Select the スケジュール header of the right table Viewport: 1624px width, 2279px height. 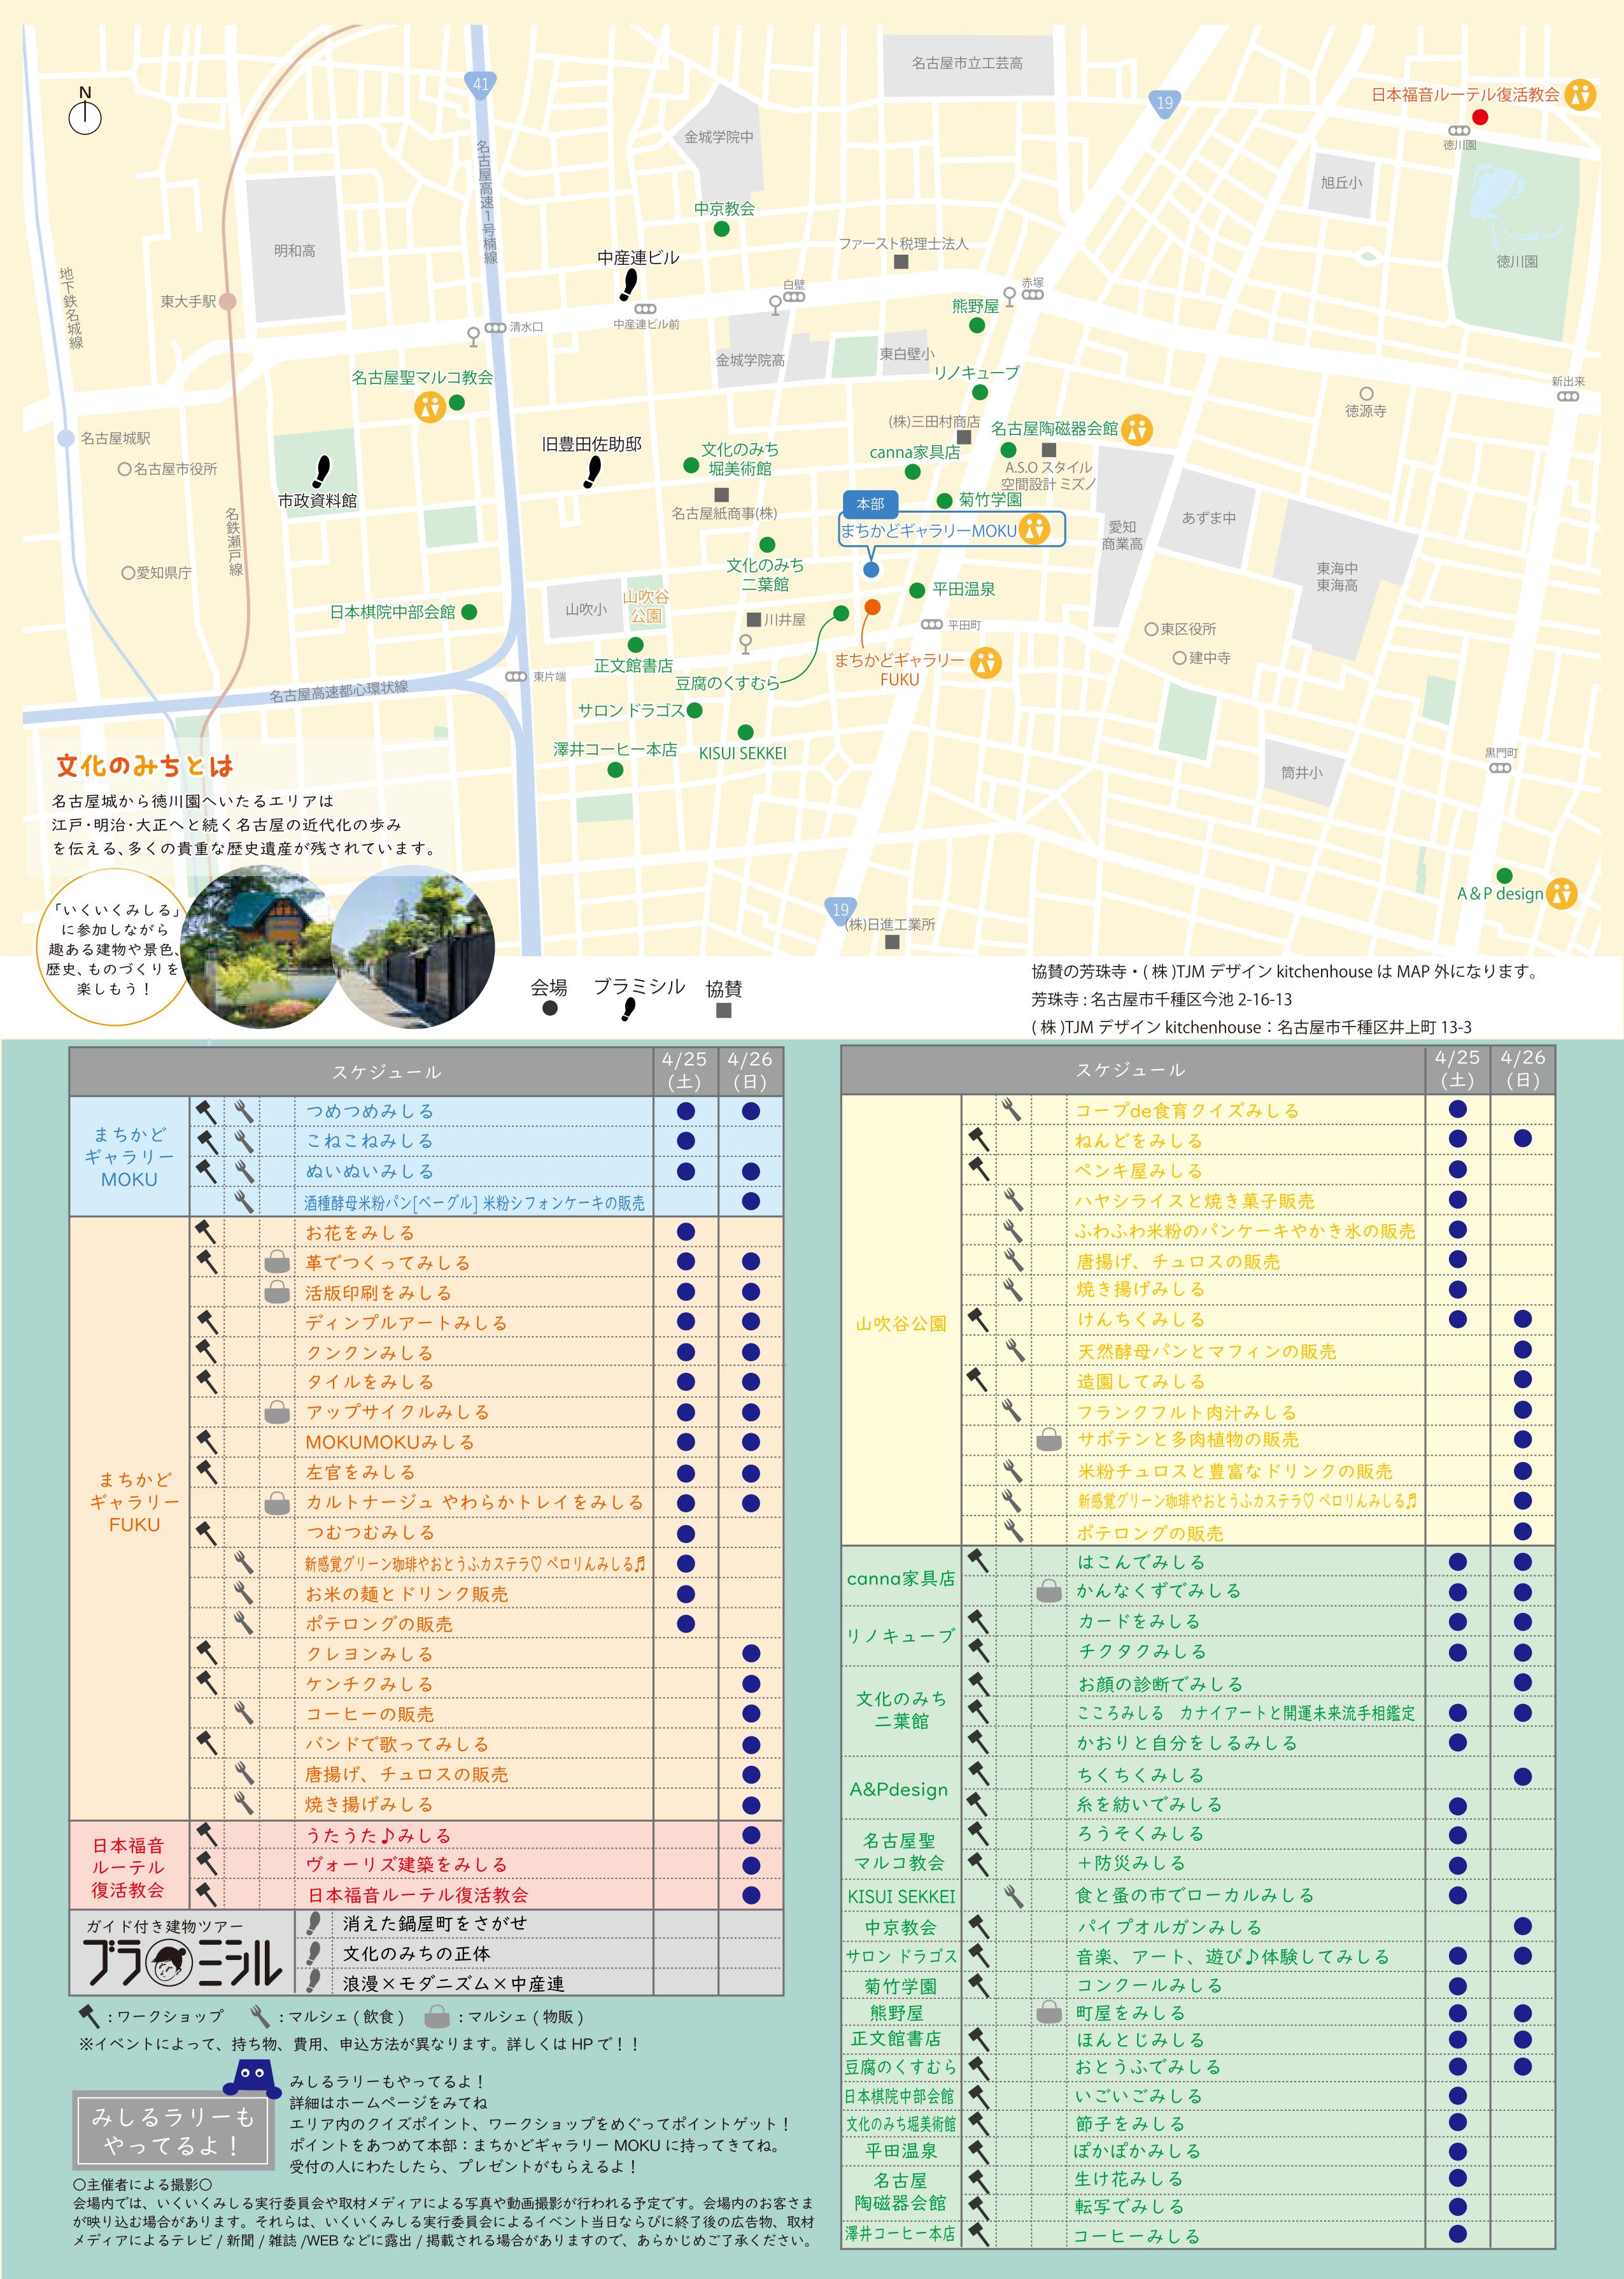point(1131,1070)
